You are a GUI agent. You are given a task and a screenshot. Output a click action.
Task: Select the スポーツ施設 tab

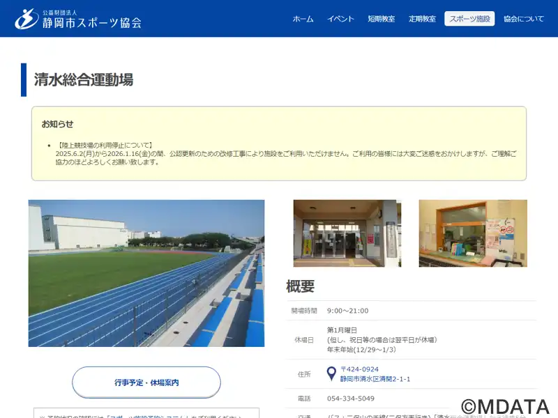point(469,19)
